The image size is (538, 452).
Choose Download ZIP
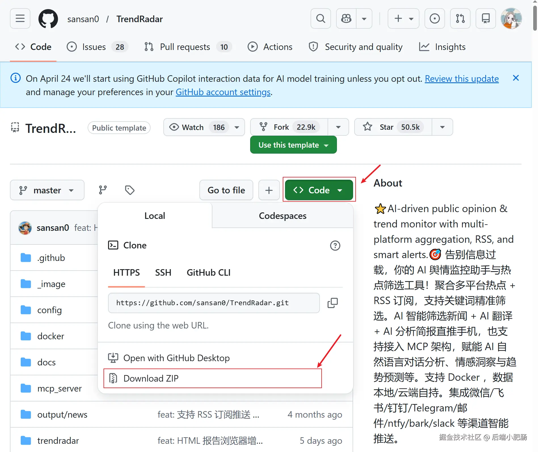213,378
